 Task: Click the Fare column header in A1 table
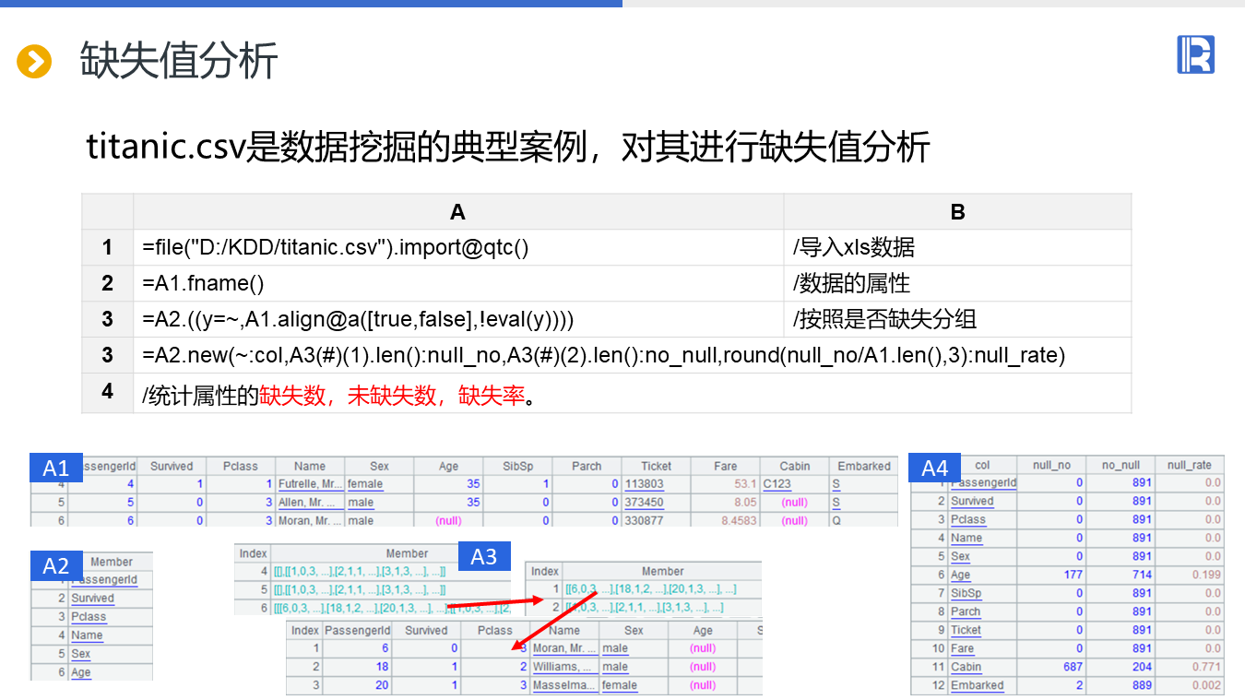click(725, 466)
